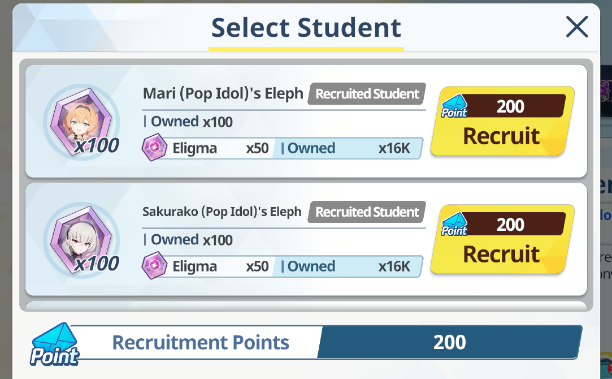The image size is (612, 379).
Task: Click Sakurako's Eligma x50 cost bar
Action: click(214, 266)
